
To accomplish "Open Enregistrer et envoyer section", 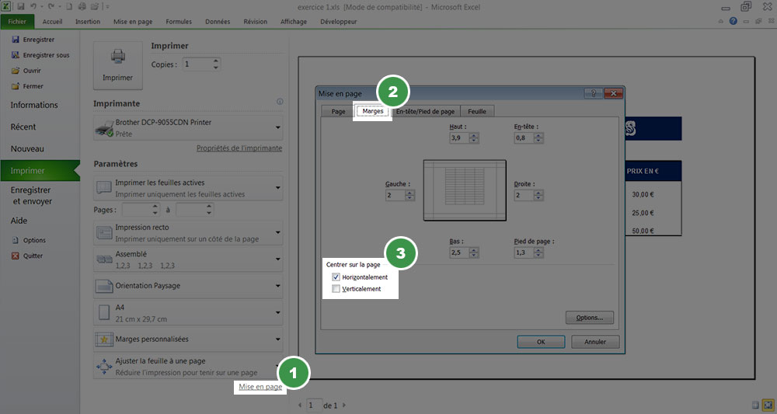I will [x=31, y=196].
